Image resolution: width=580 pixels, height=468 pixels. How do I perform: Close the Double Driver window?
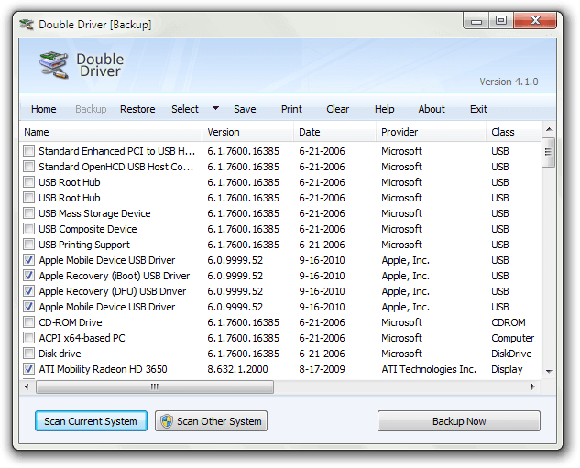click(x=534, y=19)
